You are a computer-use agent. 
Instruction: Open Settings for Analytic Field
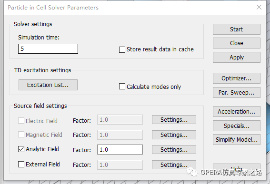(x=174, y=150)
